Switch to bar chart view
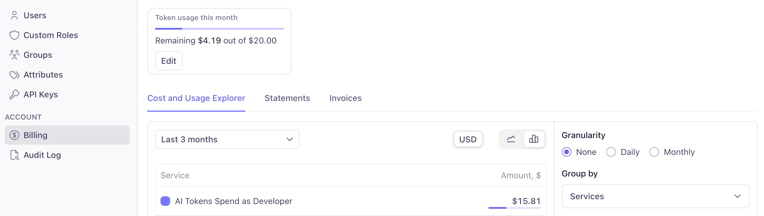Image resolution: width=764 pixels, height=216 pixels. click(534, 139)
